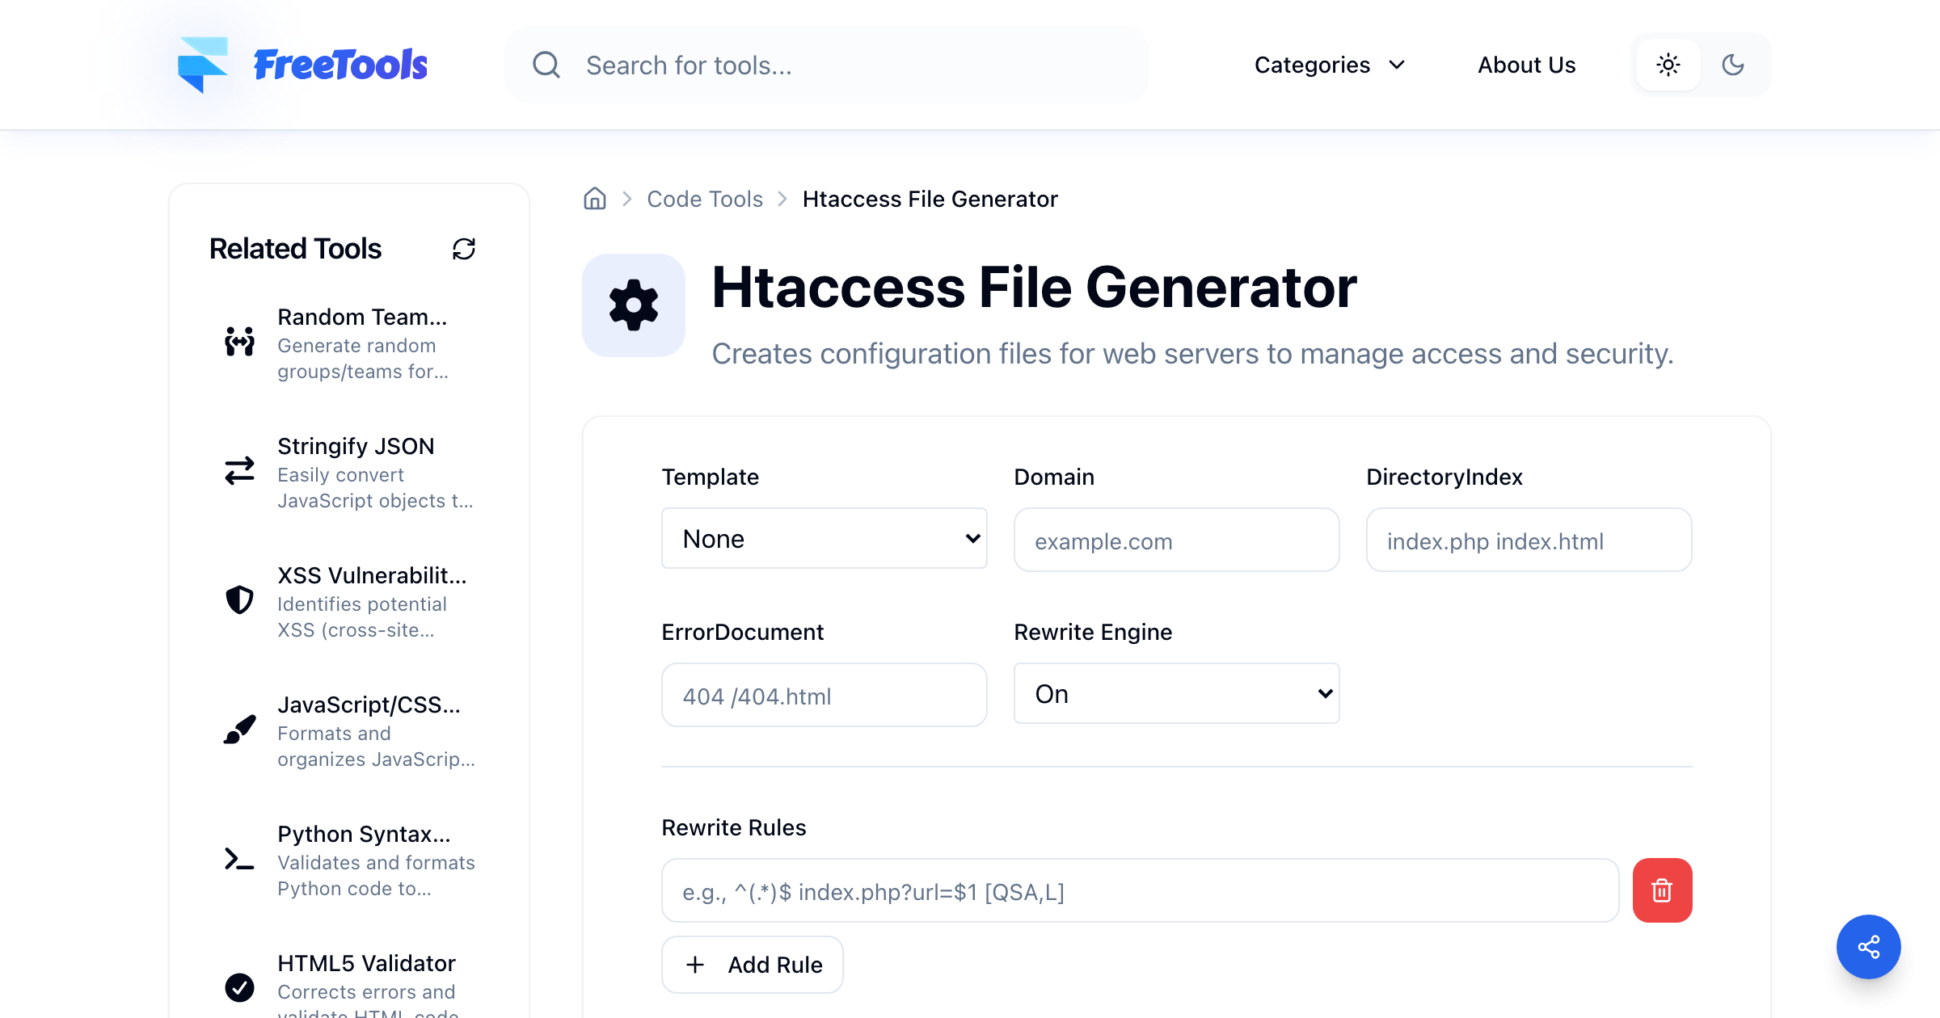1940x1018 pixels.
Task: Switch to light mode sun icon
Action: [1668, 65]
